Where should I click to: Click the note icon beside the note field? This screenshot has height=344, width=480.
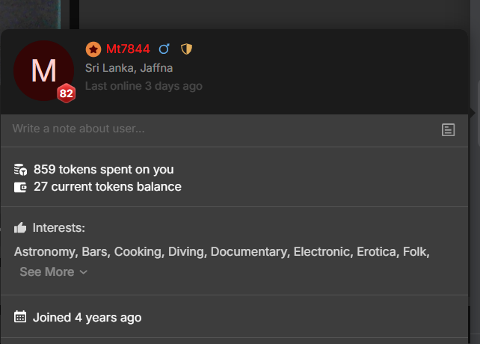click(448, 129)
